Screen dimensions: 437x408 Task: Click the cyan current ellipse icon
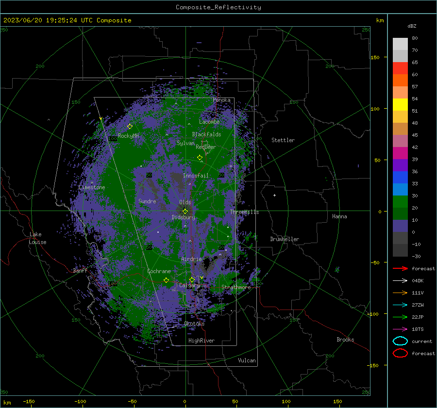coord(400,341)
